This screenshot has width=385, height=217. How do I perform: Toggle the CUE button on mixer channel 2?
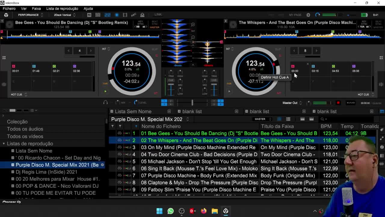tap(214, 80)
